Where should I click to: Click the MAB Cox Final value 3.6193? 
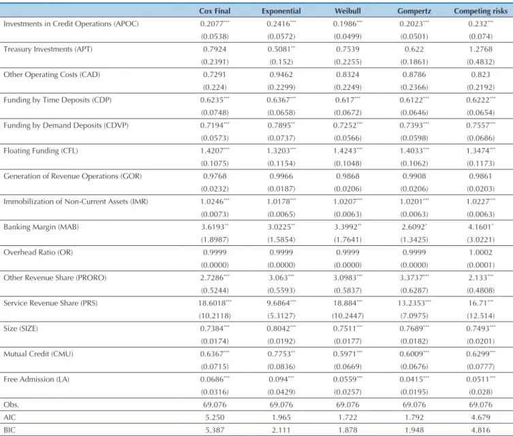pos(215,227)
